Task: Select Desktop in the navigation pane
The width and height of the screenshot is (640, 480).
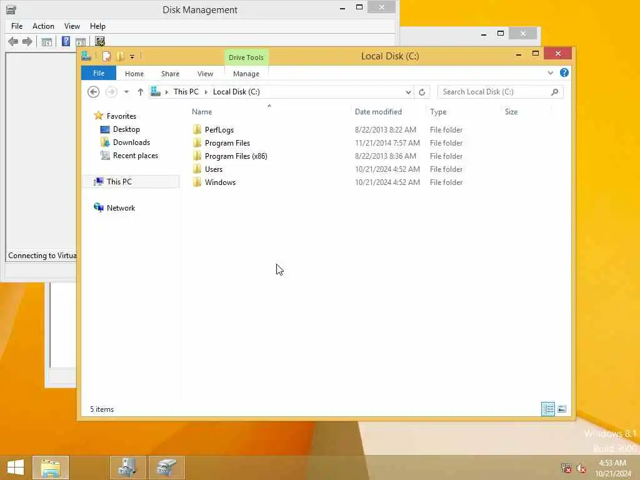Action: coord(126,129)
